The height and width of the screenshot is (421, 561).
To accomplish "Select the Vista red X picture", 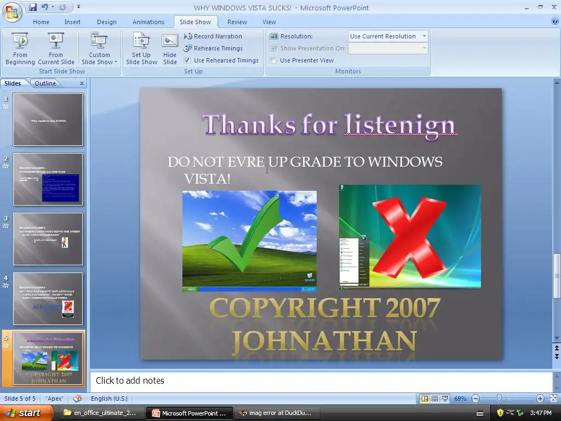I will pyautogui.click(x=410, y=236).
